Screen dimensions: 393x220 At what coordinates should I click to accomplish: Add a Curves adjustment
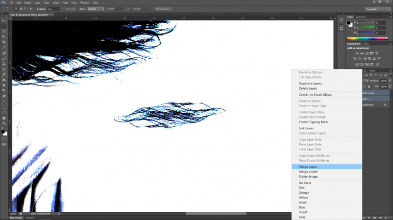(367, 53)
